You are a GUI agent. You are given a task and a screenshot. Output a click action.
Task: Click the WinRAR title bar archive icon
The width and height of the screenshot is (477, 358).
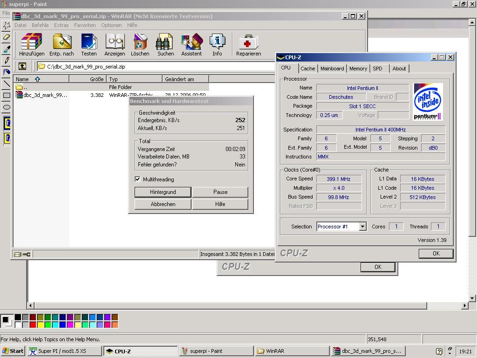tap(16, 16)
